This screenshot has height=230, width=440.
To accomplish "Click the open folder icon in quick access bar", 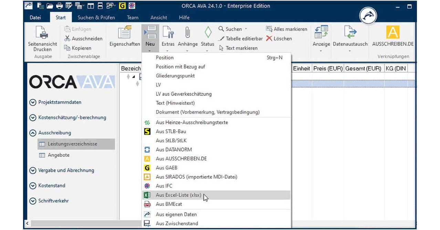I will click(50, 6).
